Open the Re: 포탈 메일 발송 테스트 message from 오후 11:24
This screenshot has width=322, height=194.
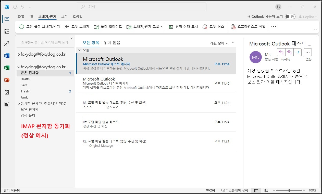click(156, 122)
